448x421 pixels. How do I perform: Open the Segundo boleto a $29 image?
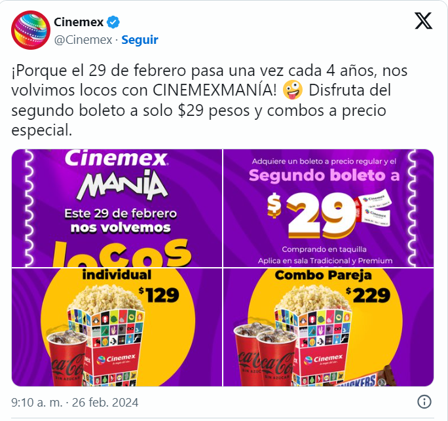coord(329,208)
